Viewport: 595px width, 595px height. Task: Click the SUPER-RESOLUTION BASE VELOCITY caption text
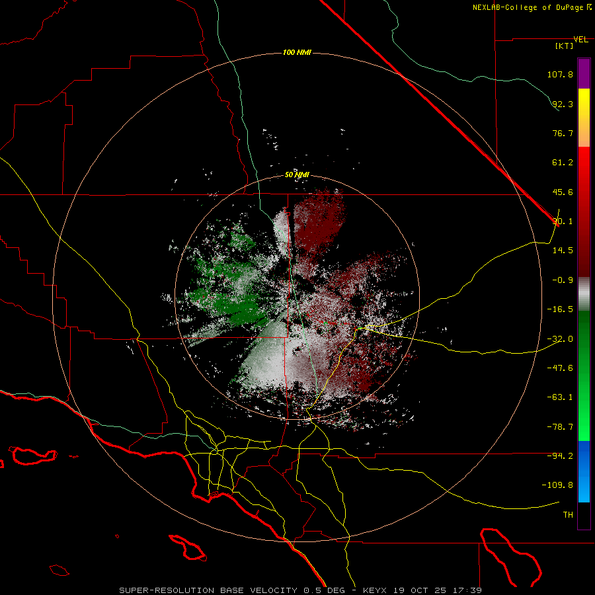coord(208,590)
